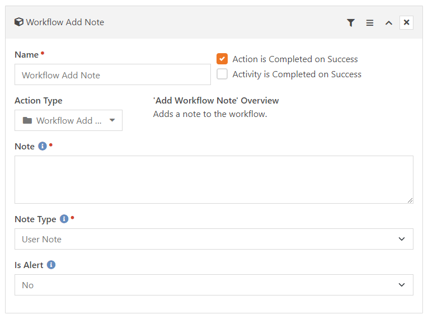Enable Activity is Completed on Success checkbox
The width and height of the screenshot is (428, 319).
pos(223,74)
